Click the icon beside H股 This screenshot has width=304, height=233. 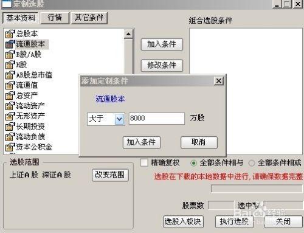pyautogui.click(x=10, y=65)
